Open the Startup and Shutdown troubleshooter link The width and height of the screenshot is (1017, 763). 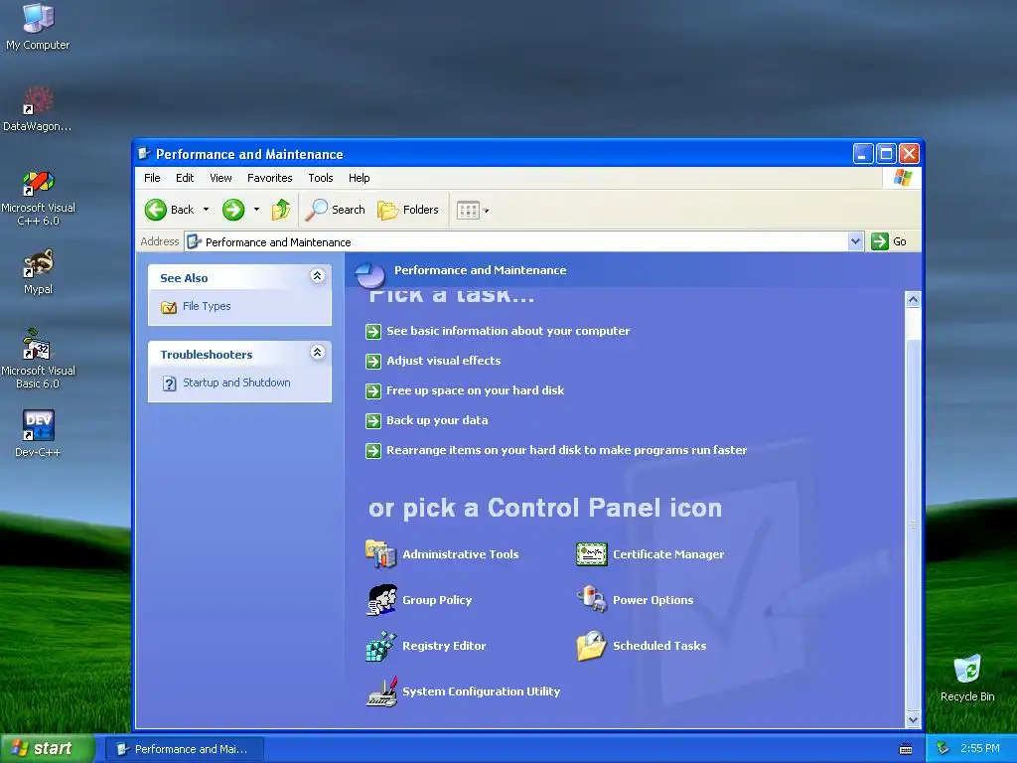pyautogui.click(x=236, y=382)
